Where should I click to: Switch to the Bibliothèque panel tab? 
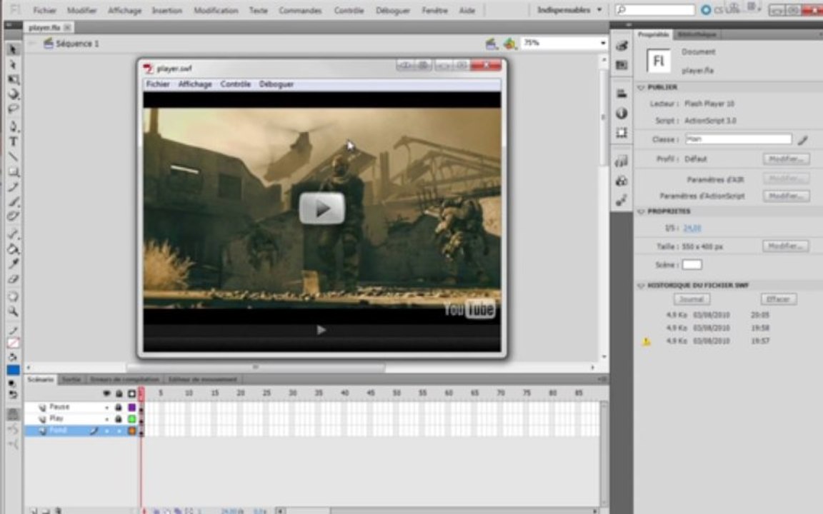697,34
